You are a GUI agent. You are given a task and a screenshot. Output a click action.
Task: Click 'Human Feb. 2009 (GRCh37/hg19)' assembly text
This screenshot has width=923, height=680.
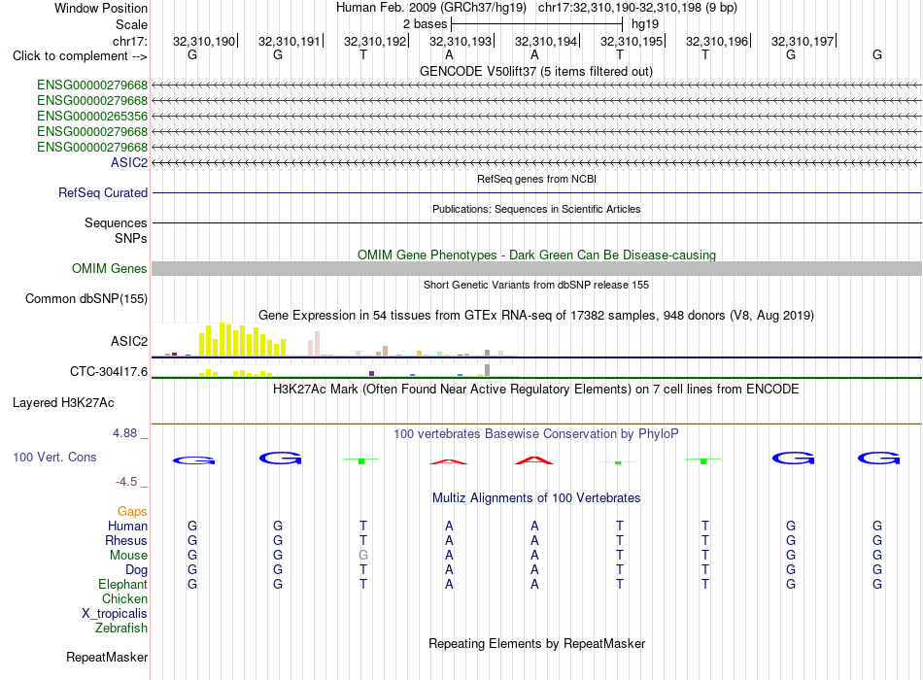coord(430,8)
